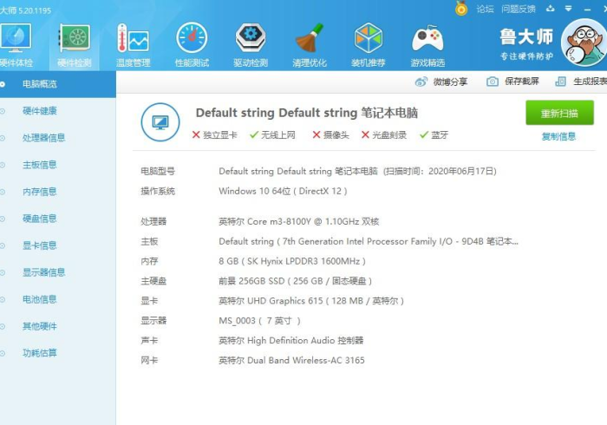This screenshot has height=425, width=607.
Task: Launch 性能测试 gauge icon
Action: (x=192, y=44)
